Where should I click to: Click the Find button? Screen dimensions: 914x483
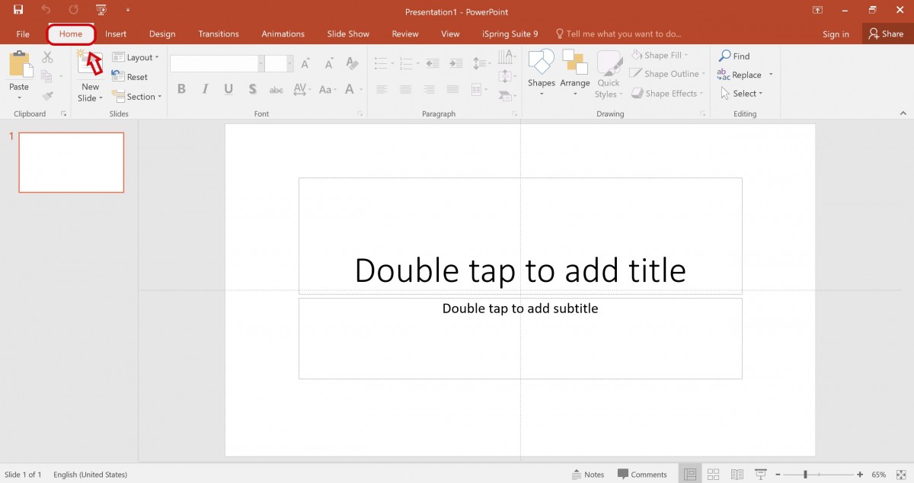point(735,56)
